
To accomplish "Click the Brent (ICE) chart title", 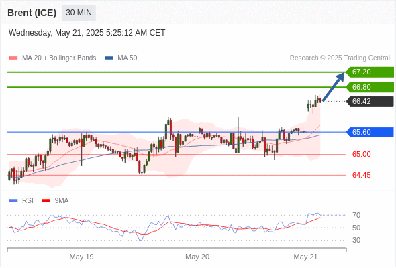I will (32, 13).
